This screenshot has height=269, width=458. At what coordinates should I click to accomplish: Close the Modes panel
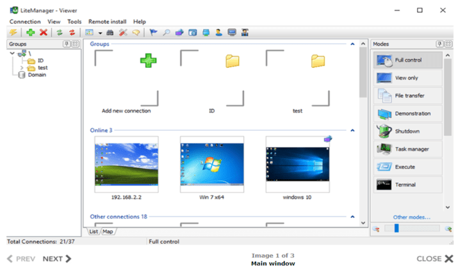(x=448, y=44)
